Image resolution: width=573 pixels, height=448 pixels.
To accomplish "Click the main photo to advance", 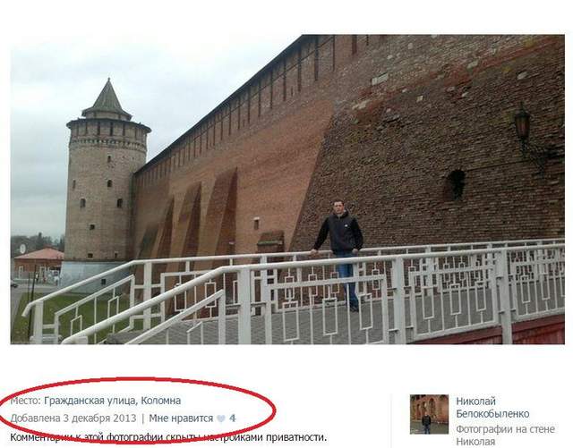I will (x=287, y=190).
